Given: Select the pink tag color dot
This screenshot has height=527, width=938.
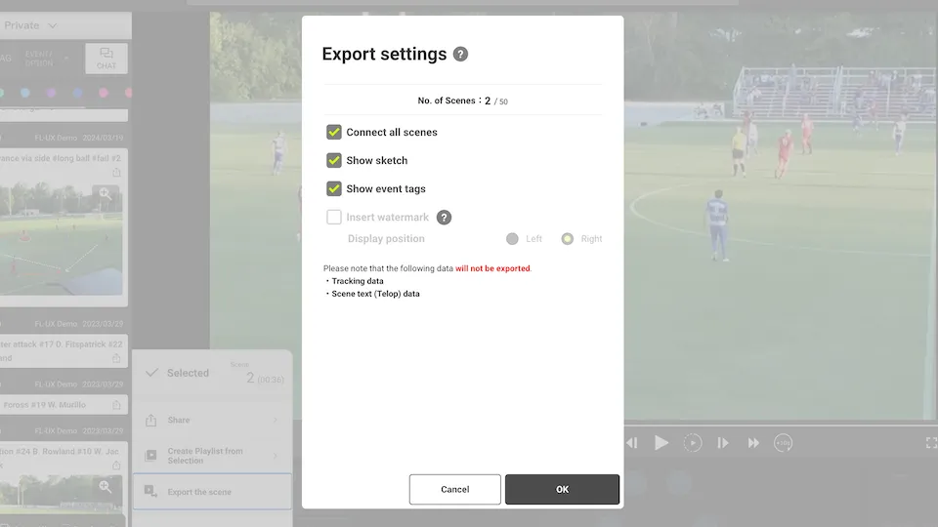Looking at the screenshot, I should pyautogui.click(x=104, y=94).
